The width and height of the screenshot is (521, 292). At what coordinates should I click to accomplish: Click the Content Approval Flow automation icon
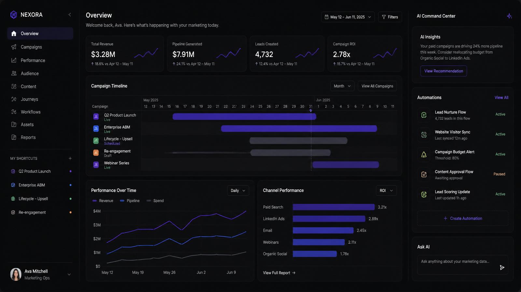click(424, 174)
